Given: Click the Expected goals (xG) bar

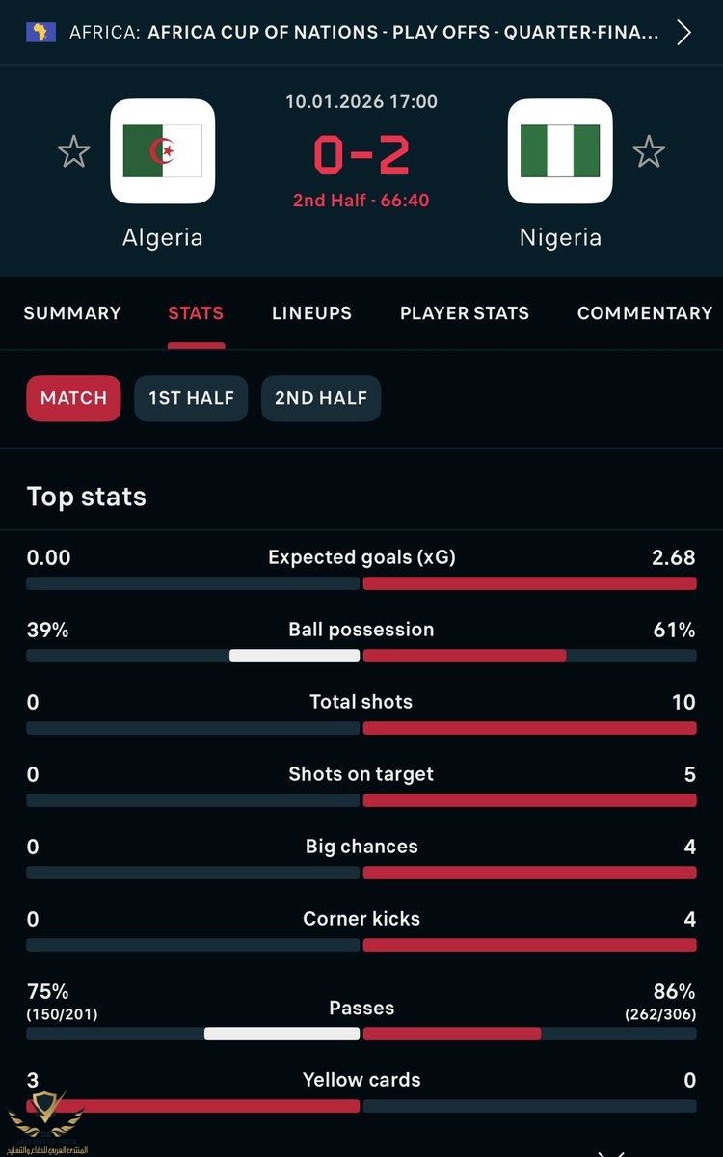Looking at the screenshot, I should click(361, 583).
